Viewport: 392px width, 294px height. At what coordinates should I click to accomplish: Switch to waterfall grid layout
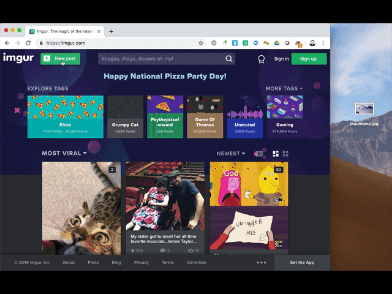pyautogui.click(x=276, y=154)
